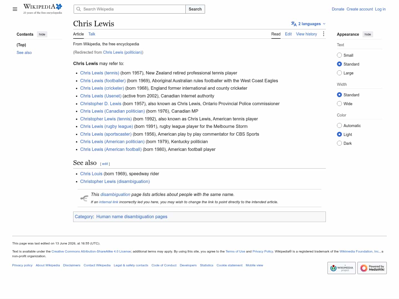The width and height of the screenshot is (399, 299).
Task: Hide the Contents sidebar
Action: click(x=42, y=34)
